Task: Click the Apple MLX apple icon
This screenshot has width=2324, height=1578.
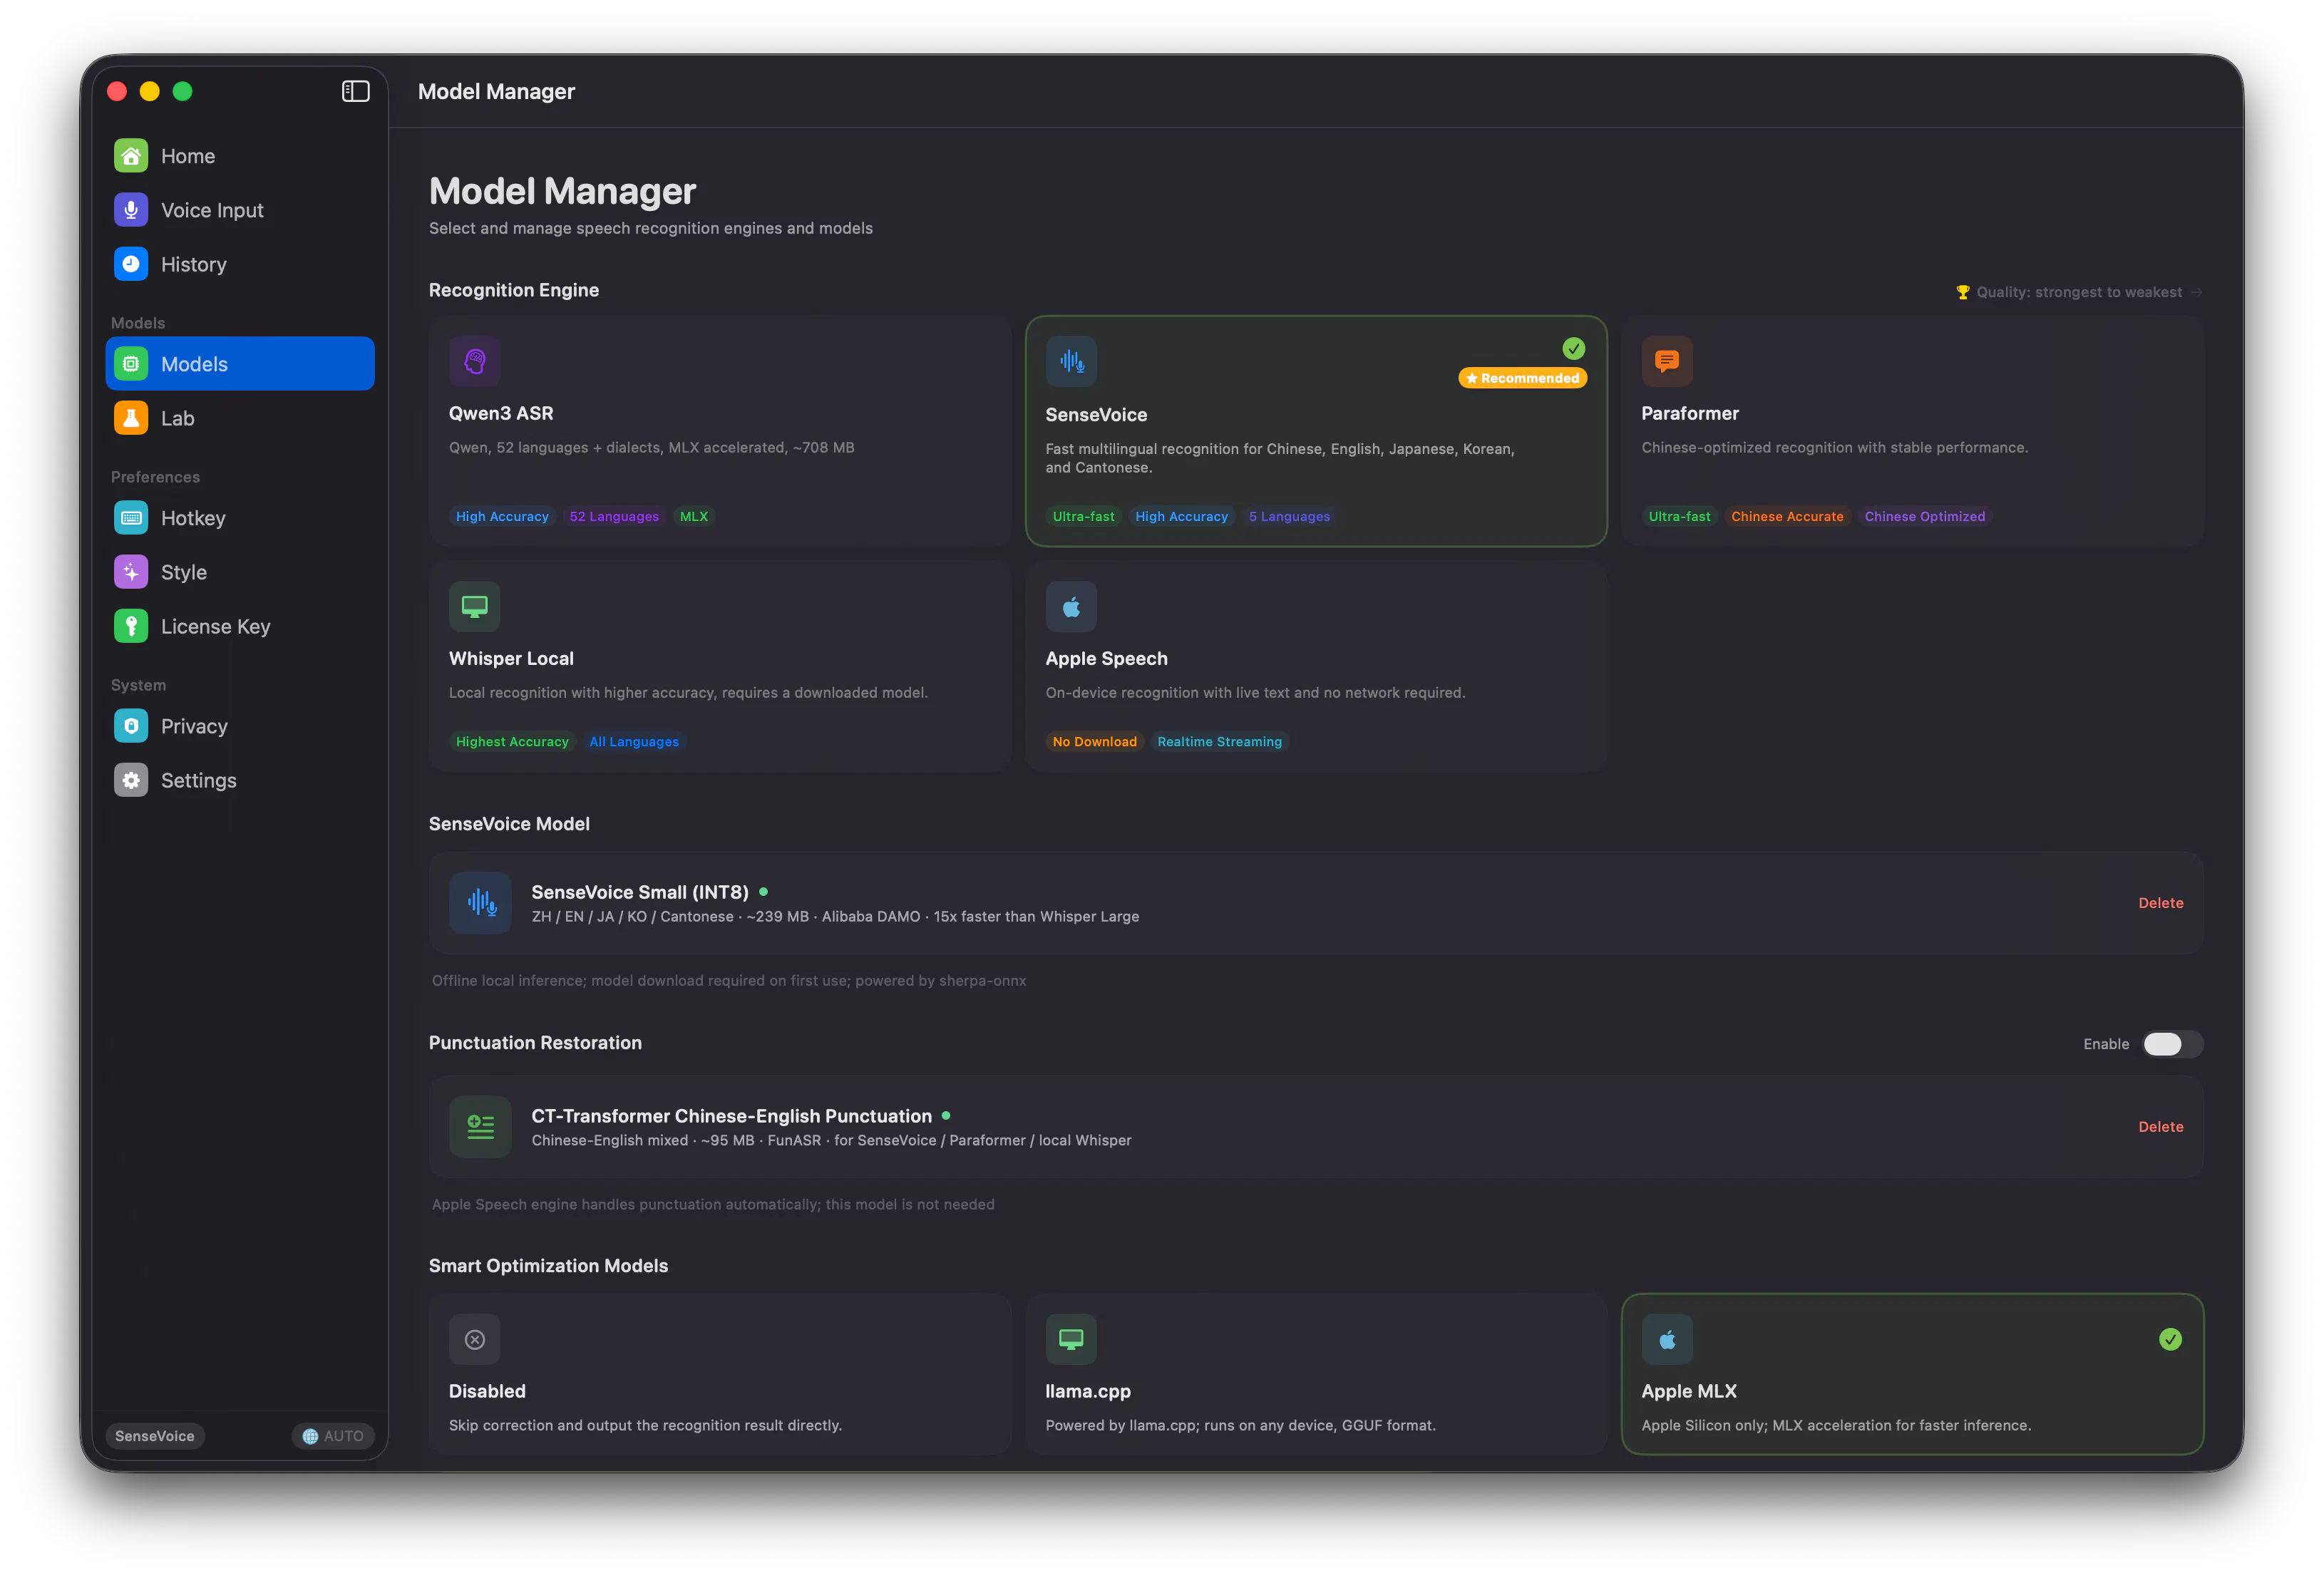Action: pyautogui.click(x=1667, y=1340)
